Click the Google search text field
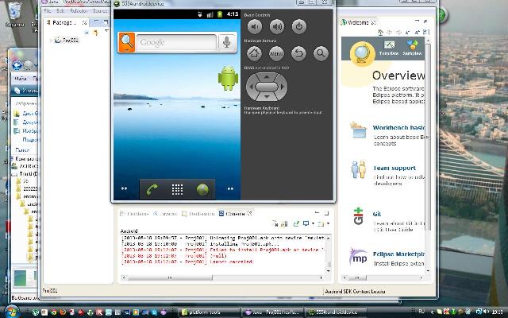The image size is (508, 318). (x=176, y=42)
